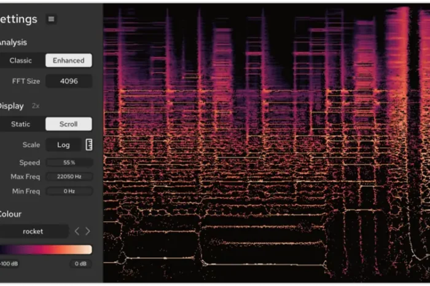Click inside the spectrogram display

tap(267, 143)
